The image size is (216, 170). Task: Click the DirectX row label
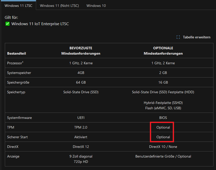point(13,147)
